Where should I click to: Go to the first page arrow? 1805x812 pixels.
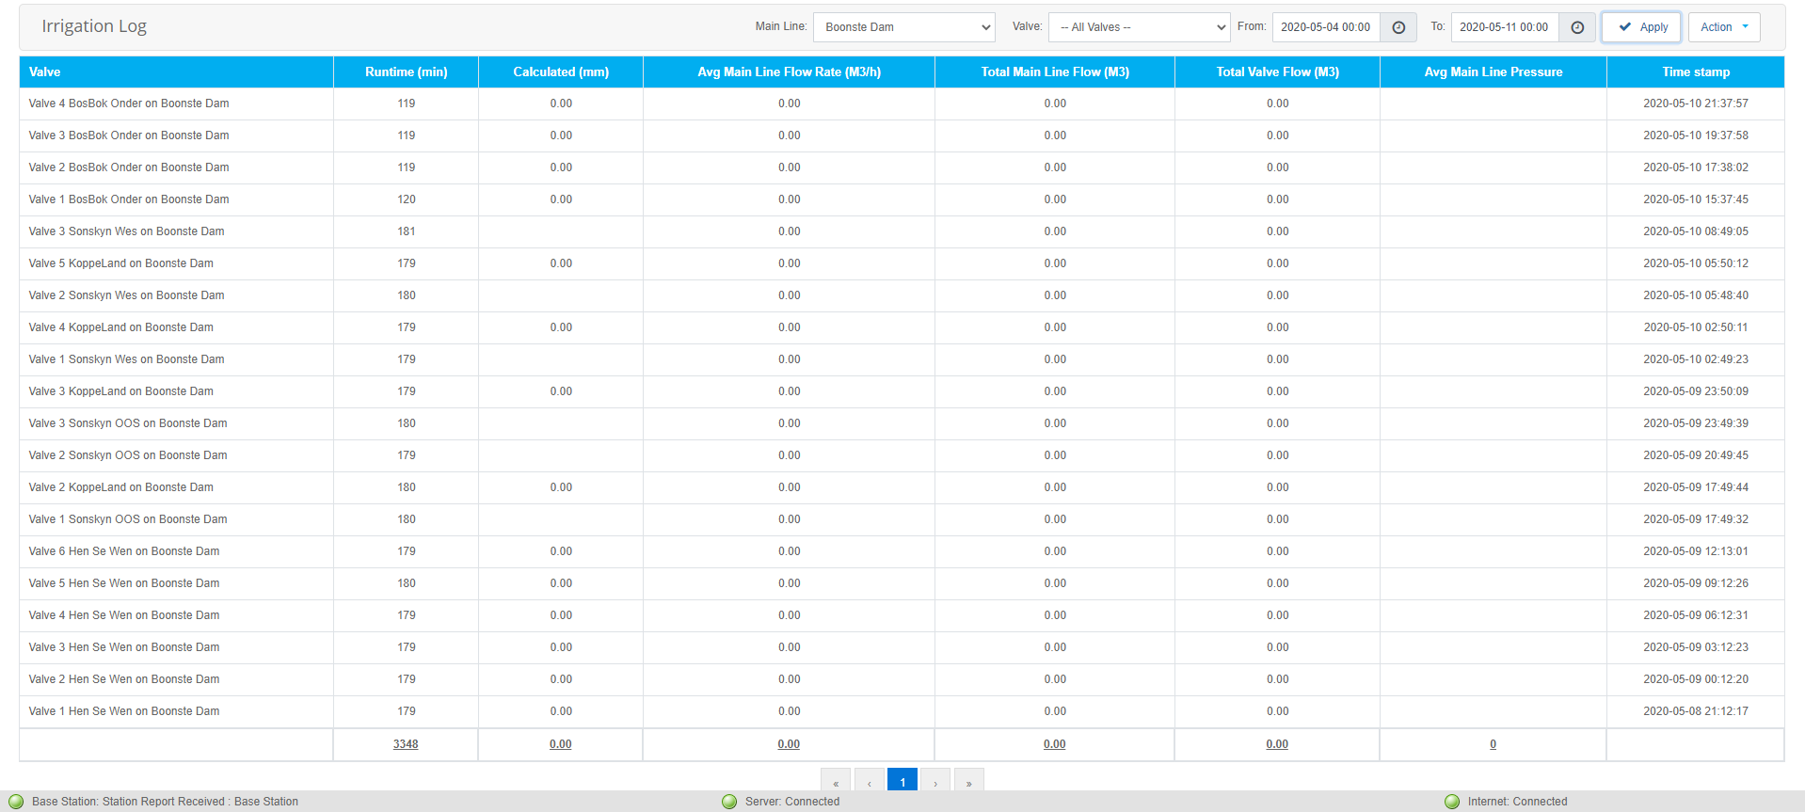[836, 782]
